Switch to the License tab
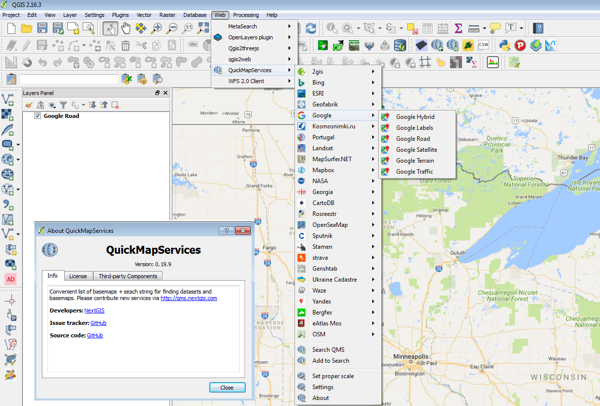Image resolution: width=600 pixels, height=406 pixels. 78,276
